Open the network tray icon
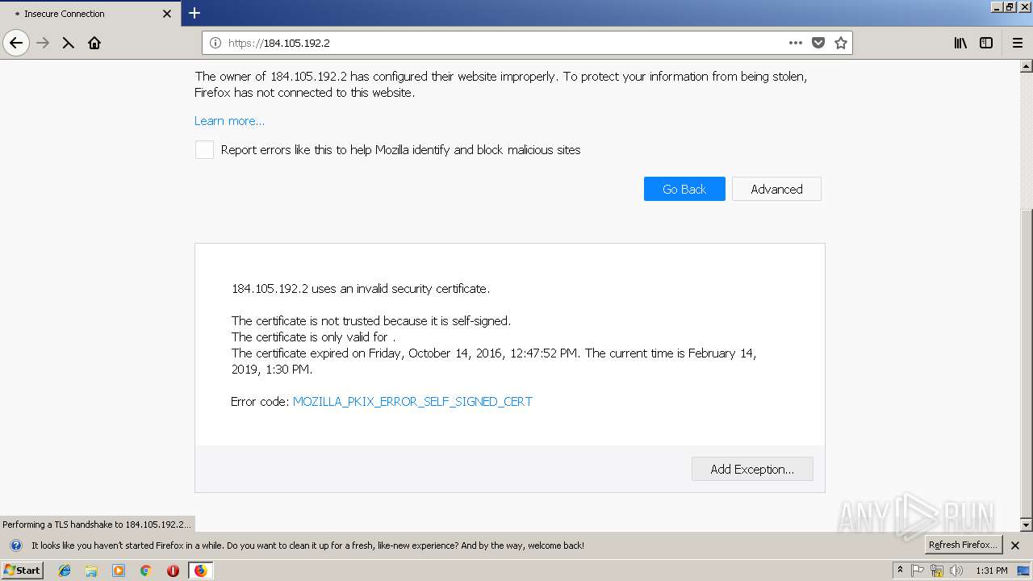The image size is (1033, 581). click(937, 571)
